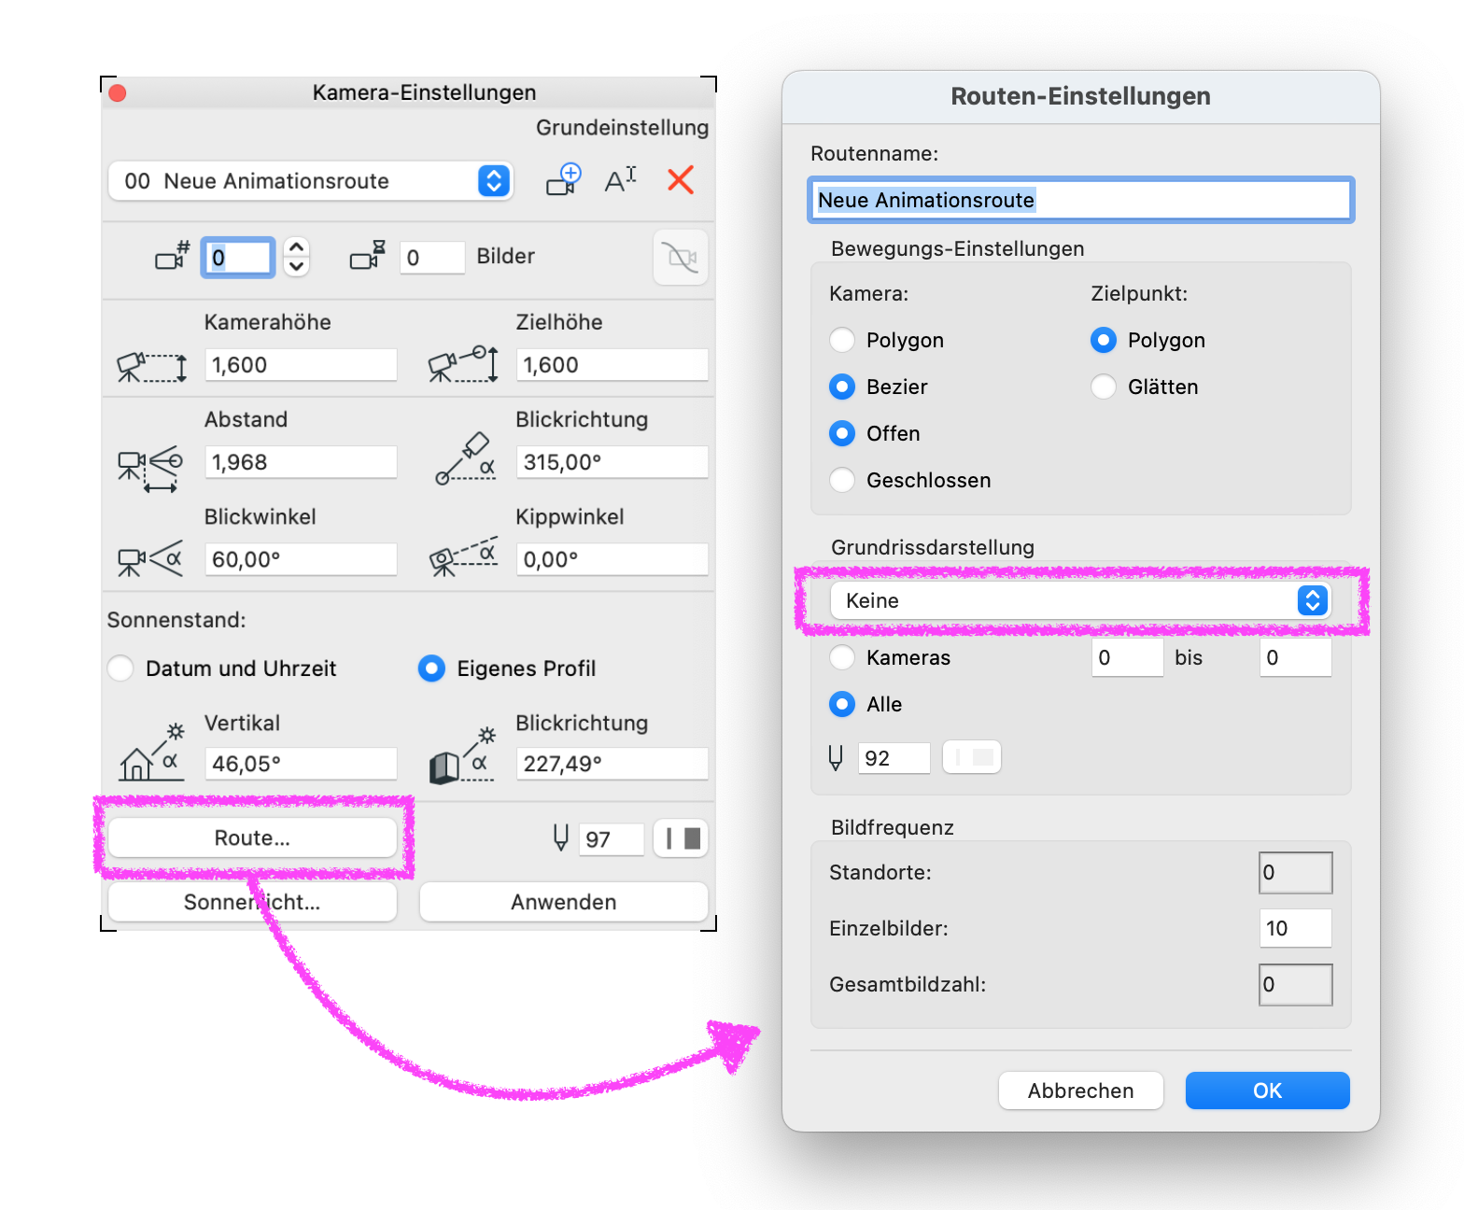The image size is (1464, 1210).
Task: Select Eigenes Profil sun option
Action: coord(431,668)
